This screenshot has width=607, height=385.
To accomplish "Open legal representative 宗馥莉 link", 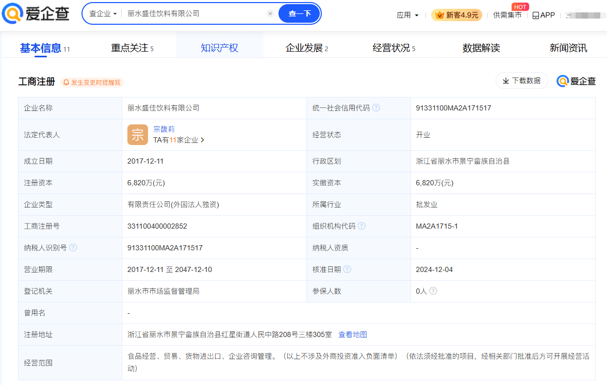I will [164, 129].
